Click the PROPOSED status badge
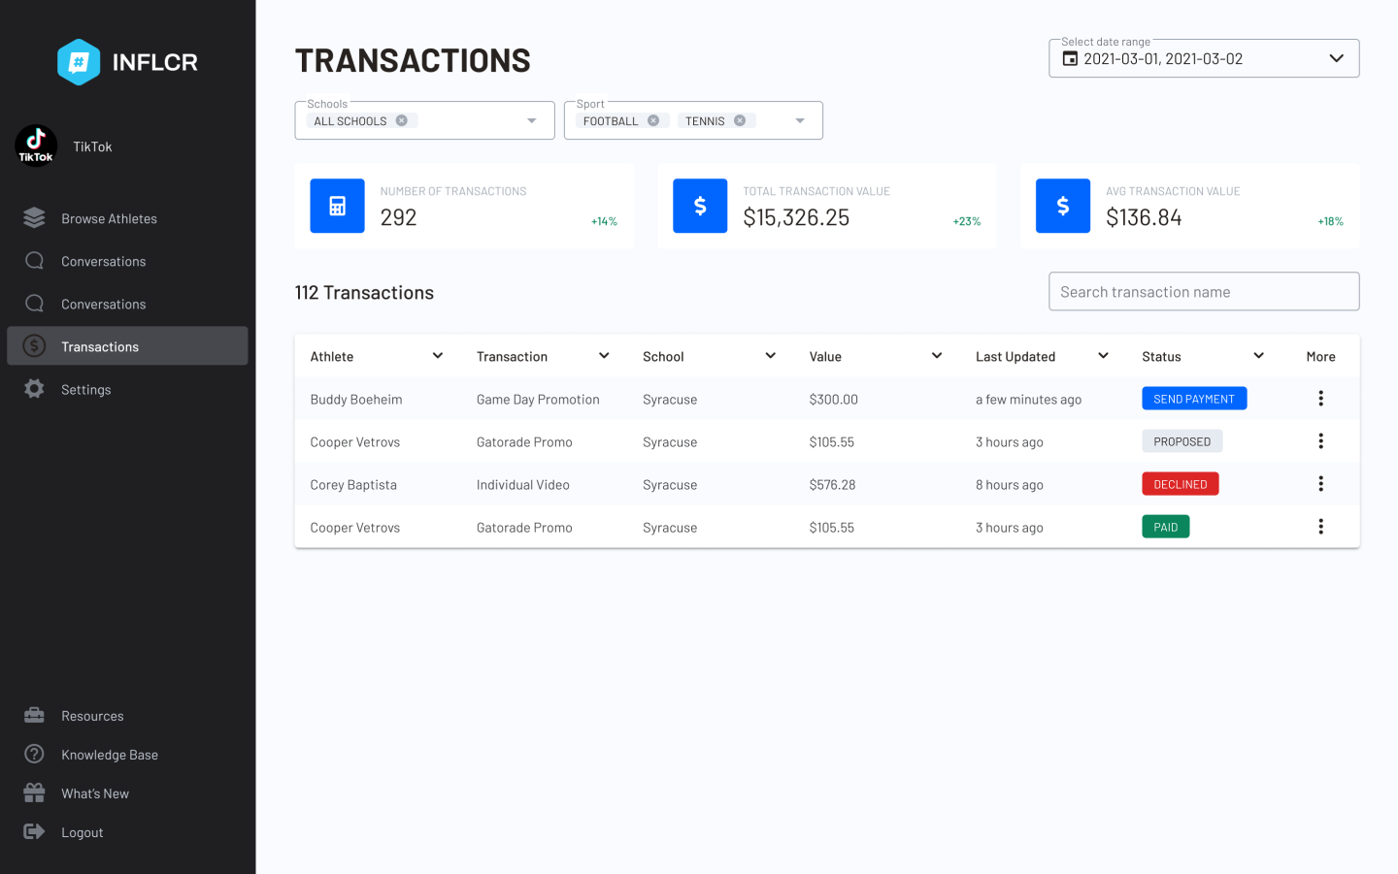This screenshot has height=874, width=1398. pyautogui.click(x=1182, y=441)
